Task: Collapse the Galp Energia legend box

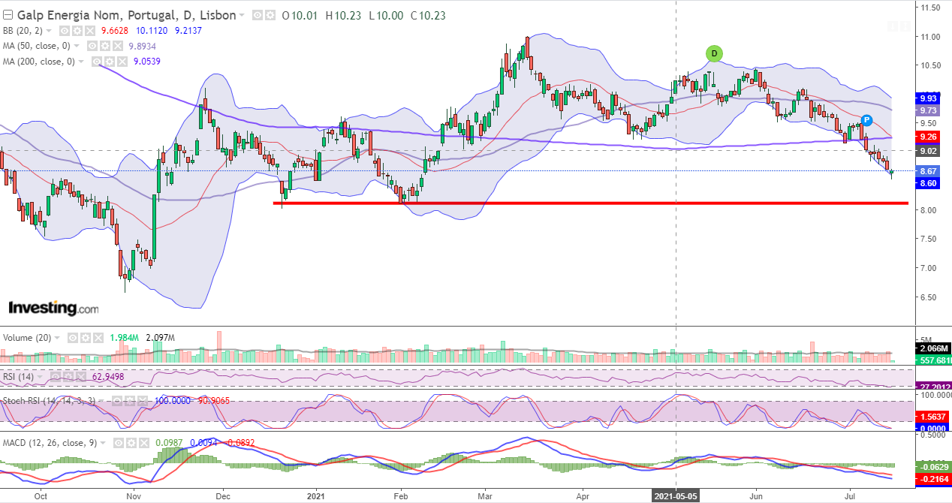Action: tap(8, 15)
